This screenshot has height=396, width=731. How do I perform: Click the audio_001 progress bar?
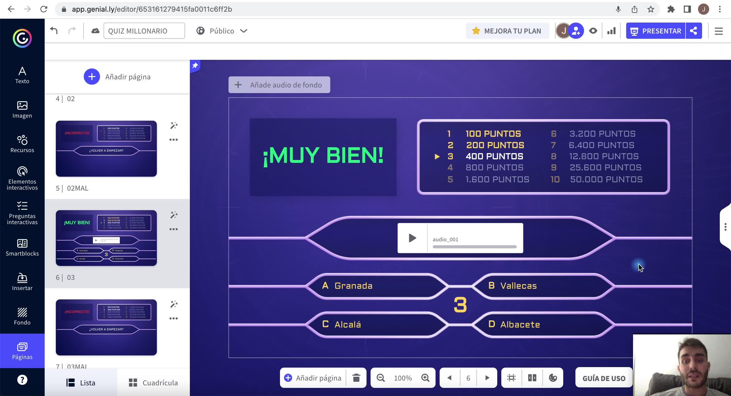(x=474, y=247)
